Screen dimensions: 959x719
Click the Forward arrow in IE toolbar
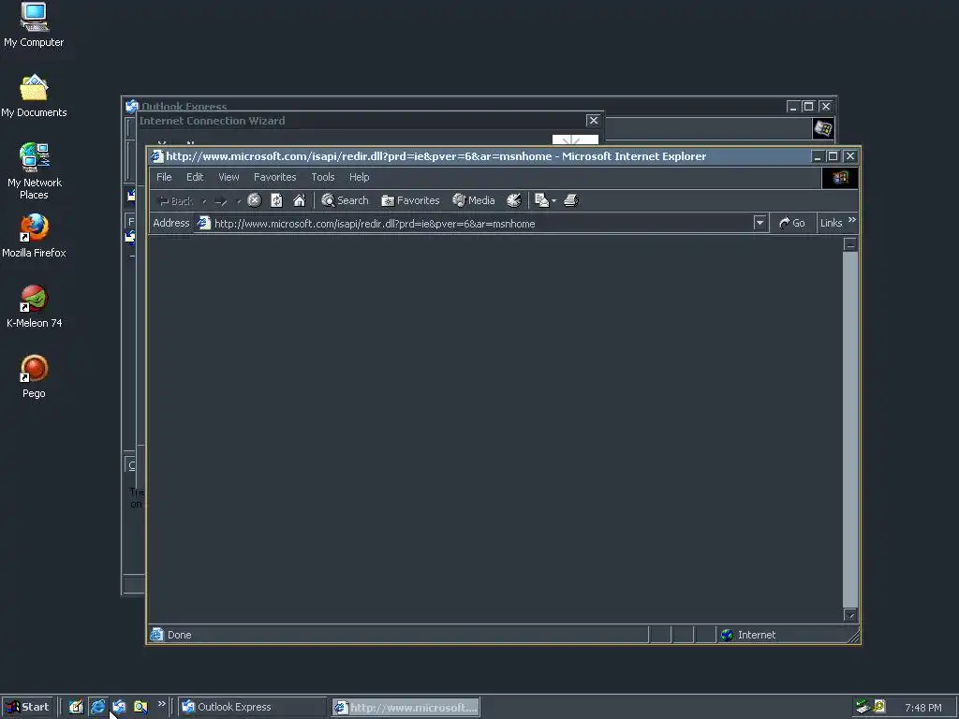tap(221, 200)
